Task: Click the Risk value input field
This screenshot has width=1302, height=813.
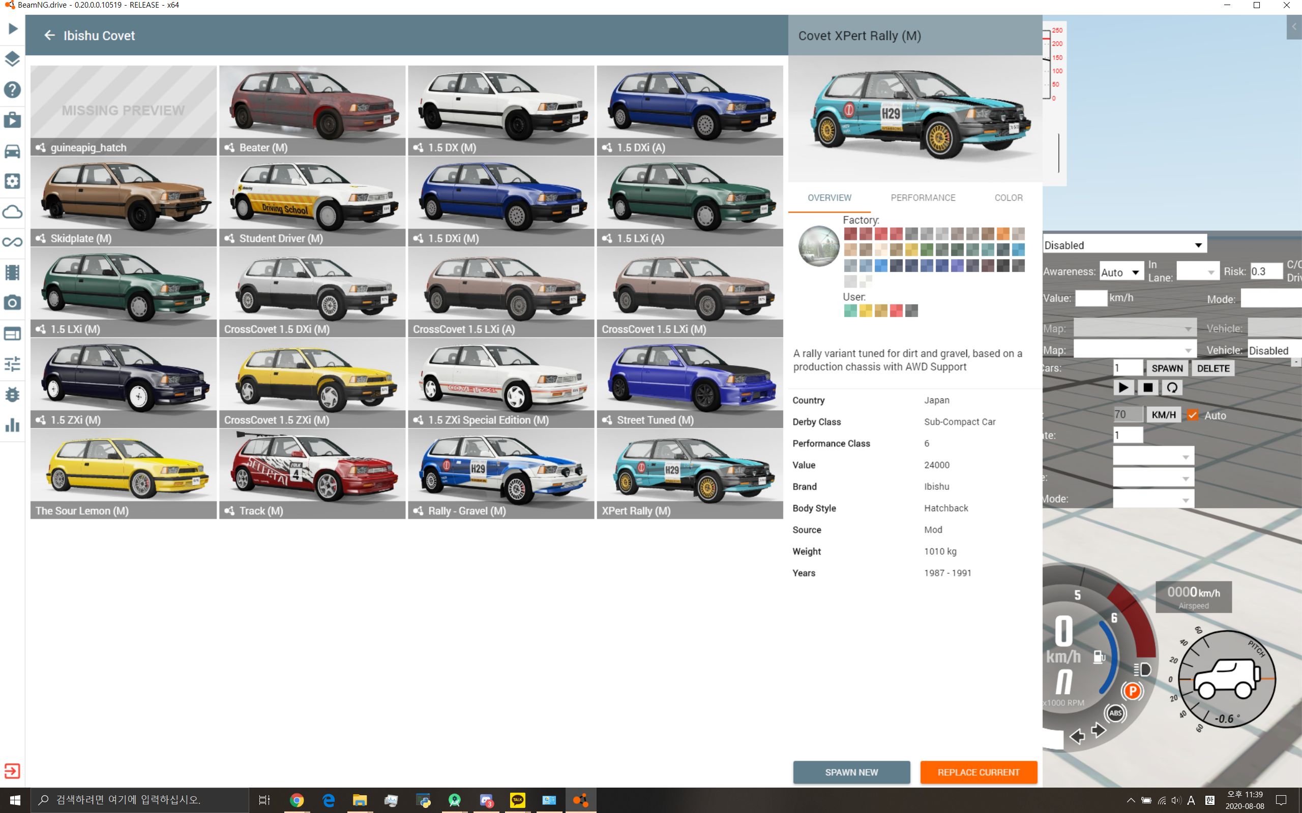Action: coord(1266,271)
